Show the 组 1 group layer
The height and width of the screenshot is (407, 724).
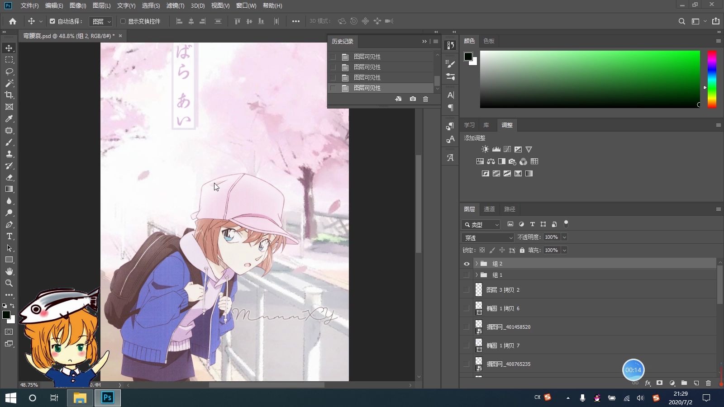pos(467,275)
